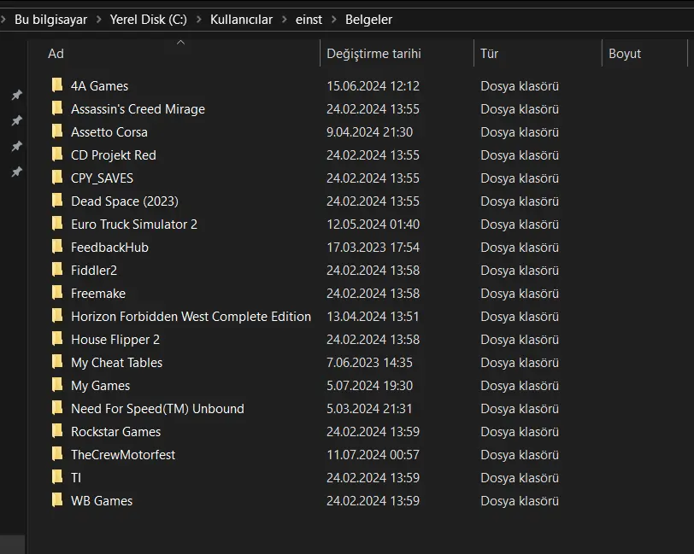Click the TheCrewMotorfest folder icon
694x554 pixels.
[57, 453]
